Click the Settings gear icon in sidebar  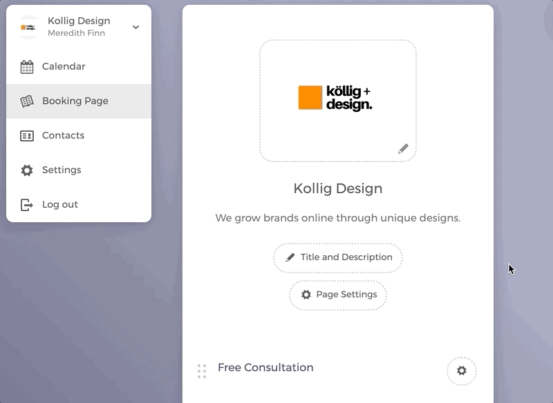27,170
